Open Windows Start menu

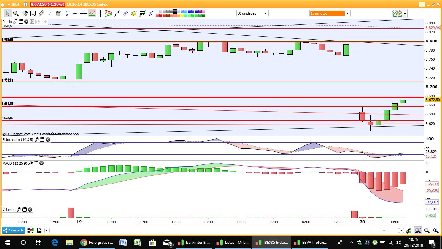tap(7, 243)
